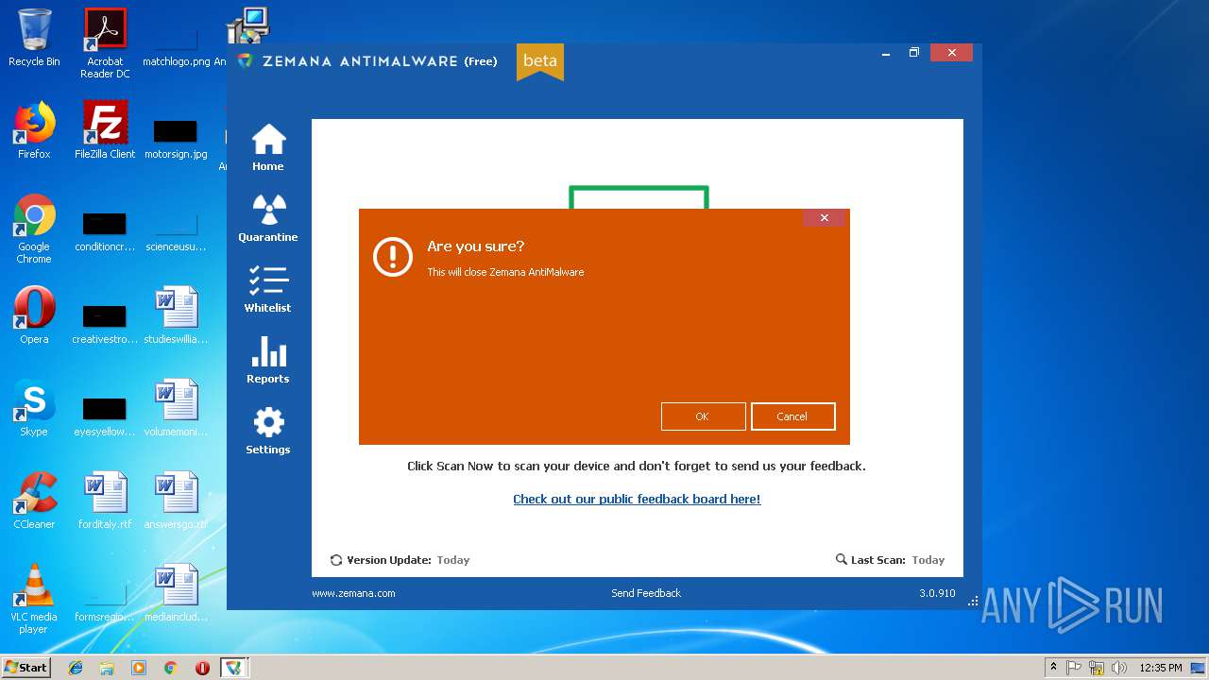The image size is (1209, 680).
Task: Select the motorsign.jpg file
Action: coord(176,140)
